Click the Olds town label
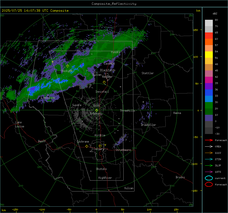Viewport: 228px width, 213px height. (97, 106)
